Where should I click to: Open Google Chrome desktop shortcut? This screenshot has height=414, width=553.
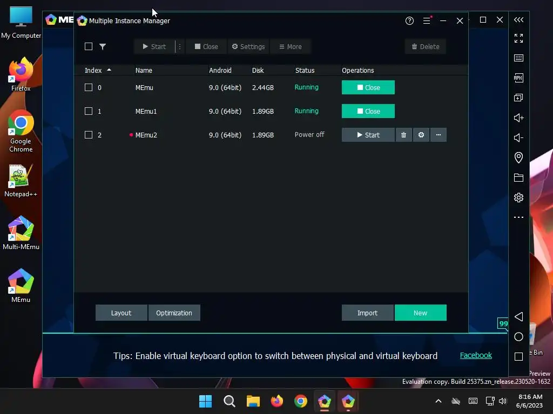pos(21,131)
